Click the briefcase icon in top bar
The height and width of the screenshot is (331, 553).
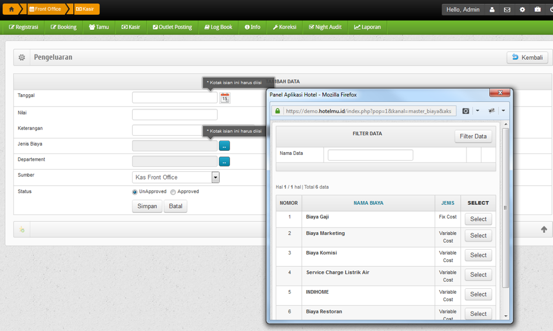(x=538, y=9)
